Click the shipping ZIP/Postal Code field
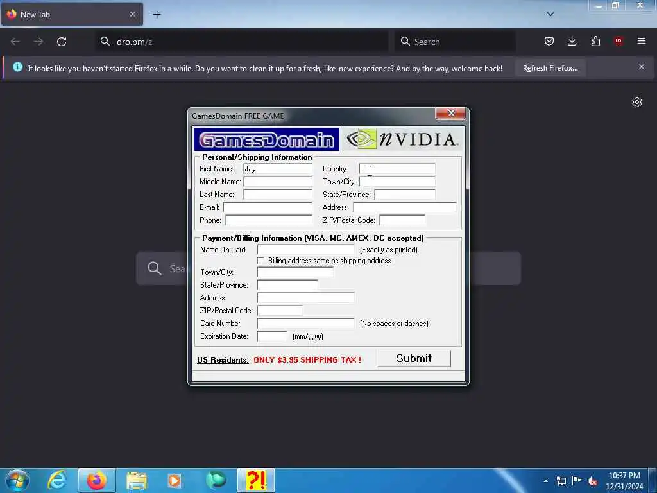The height and width of the screenshot is (493, 657). pos(402,220)
